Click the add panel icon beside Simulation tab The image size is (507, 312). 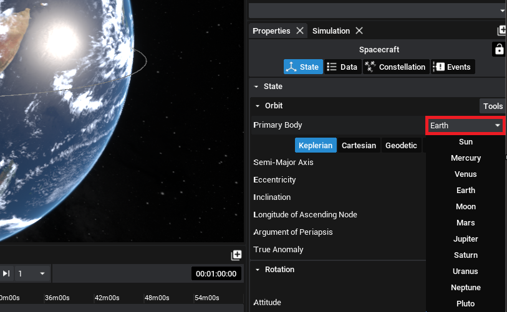(x=501, y=31)
